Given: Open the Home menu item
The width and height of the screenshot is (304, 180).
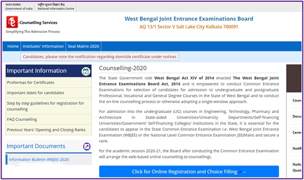Looking at the screenshot, I should 13,46.
